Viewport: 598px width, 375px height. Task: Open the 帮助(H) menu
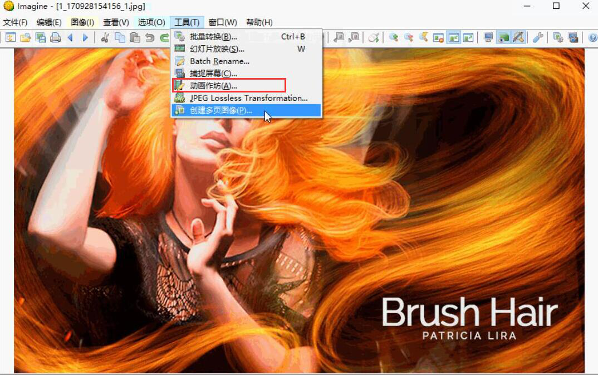pos(259,22)
